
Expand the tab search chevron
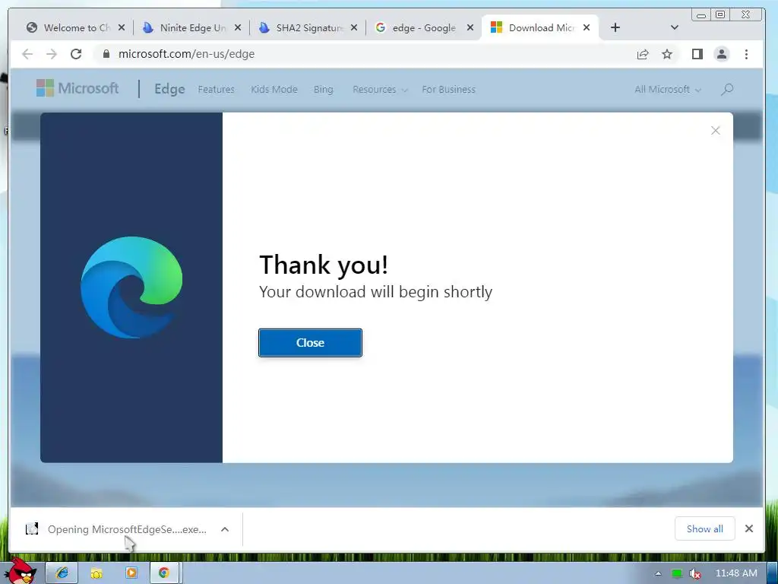[x=675, y=28]
